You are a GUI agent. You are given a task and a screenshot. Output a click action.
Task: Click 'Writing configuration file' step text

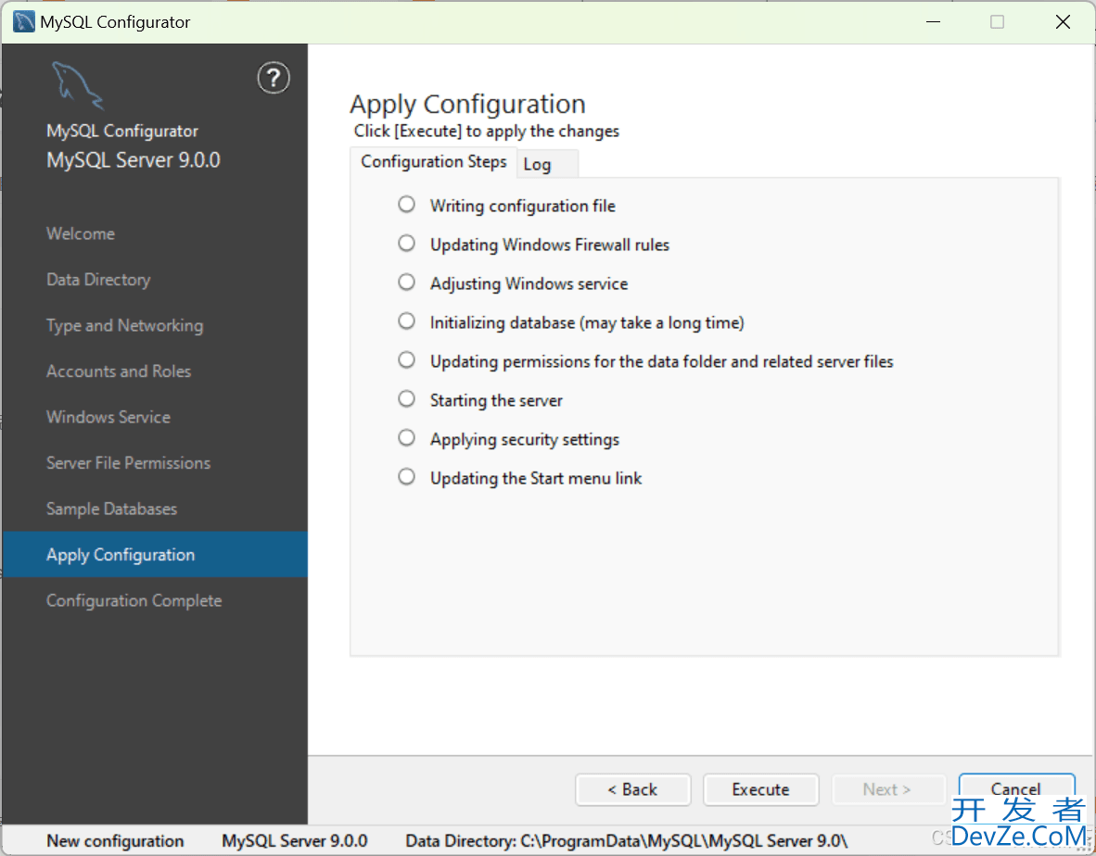coord(523,206)
